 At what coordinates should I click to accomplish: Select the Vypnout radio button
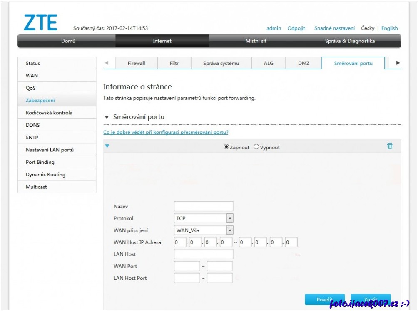point(256,147)
